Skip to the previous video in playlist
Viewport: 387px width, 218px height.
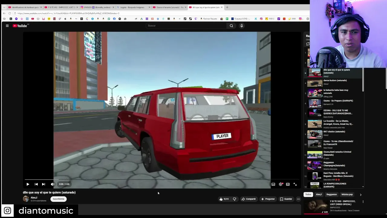coord(36,184)
